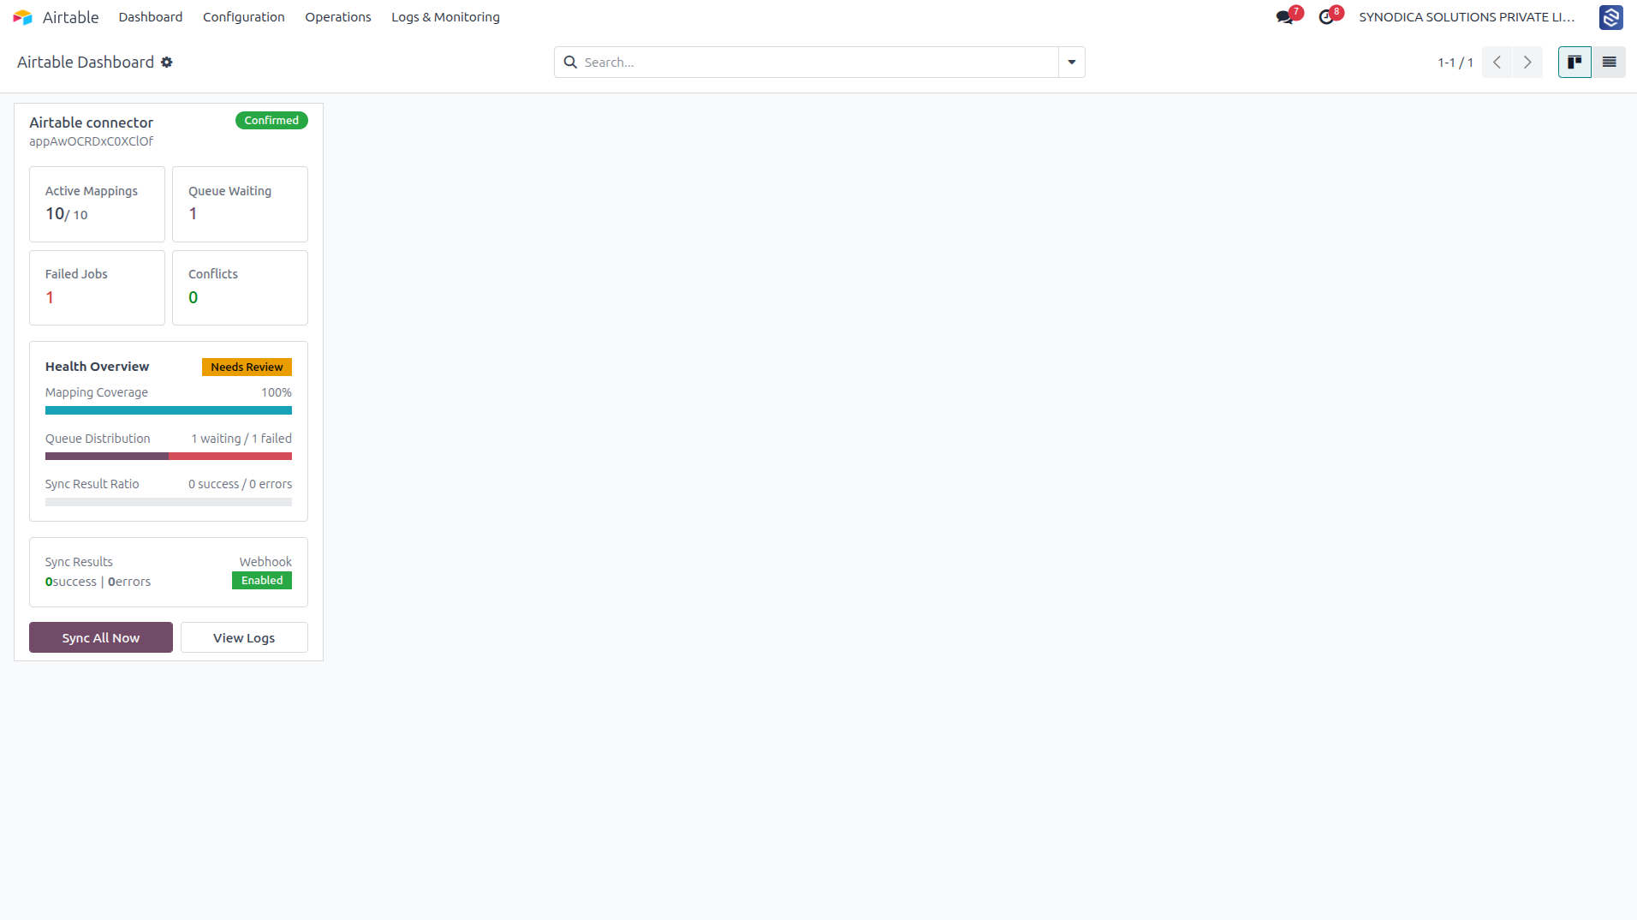Viewport: 1637px width, 920px height.
Task: Open the chat messages notification icon
Action: 1284,17
